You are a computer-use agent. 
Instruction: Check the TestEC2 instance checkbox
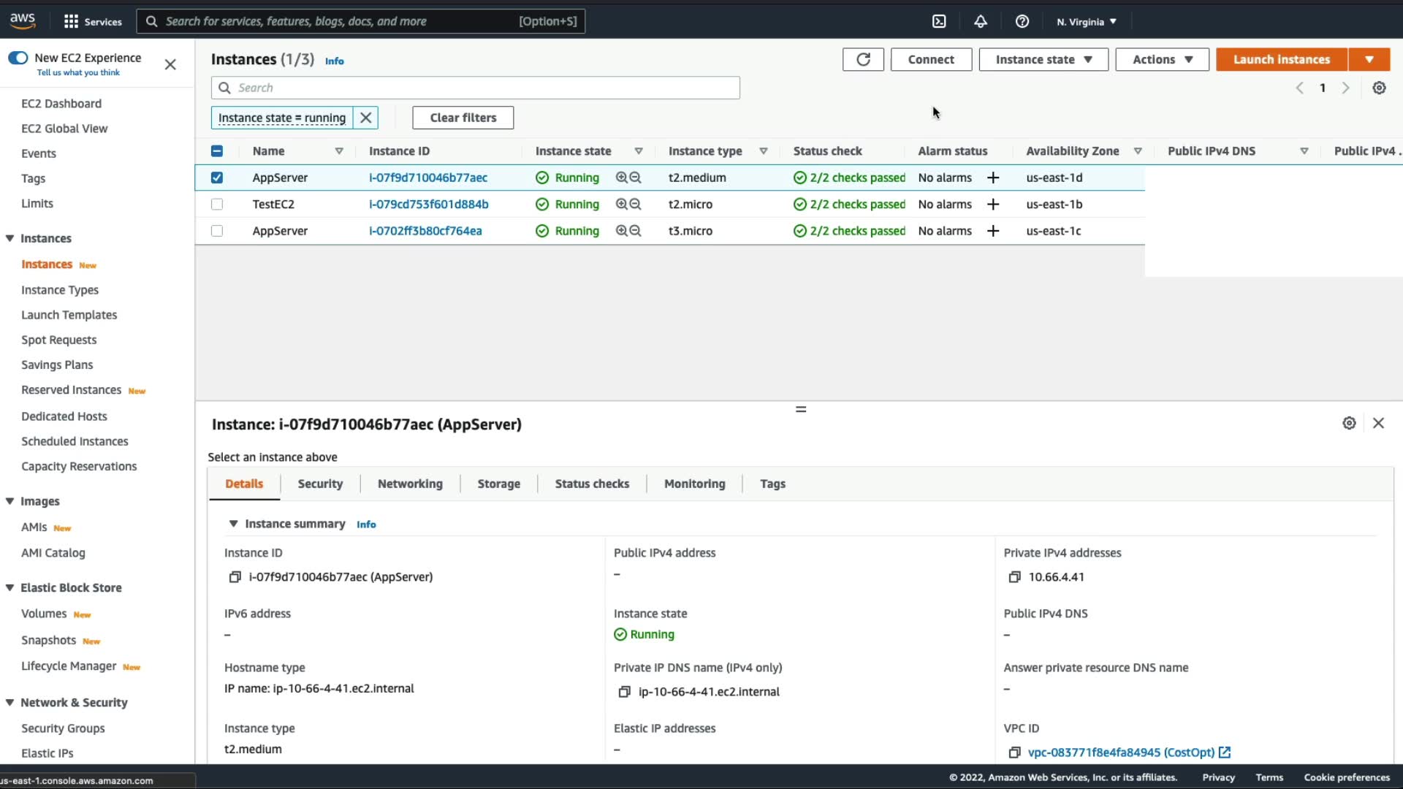tap(217, 205)
